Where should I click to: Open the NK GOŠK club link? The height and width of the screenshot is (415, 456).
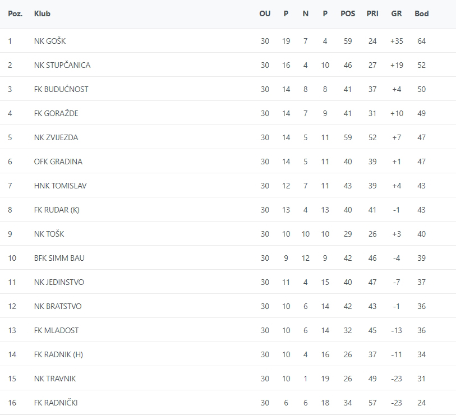pos(50,41)
